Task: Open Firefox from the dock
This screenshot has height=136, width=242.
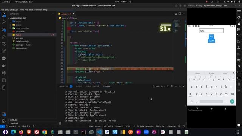Action: pos(21,132)
